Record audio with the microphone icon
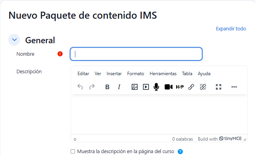The height and width of the screenshot is (157, 256). (x=156, y=87)
